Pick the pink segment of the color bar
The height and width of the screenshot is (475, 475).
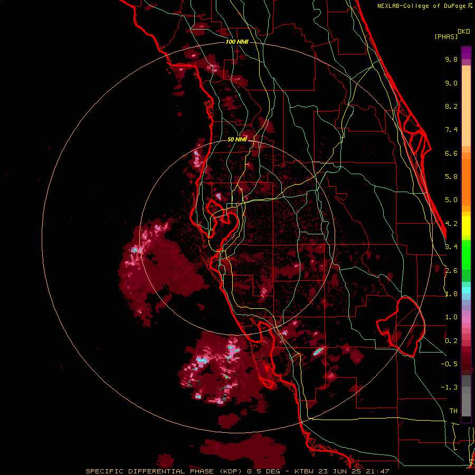tap(466, 320)
